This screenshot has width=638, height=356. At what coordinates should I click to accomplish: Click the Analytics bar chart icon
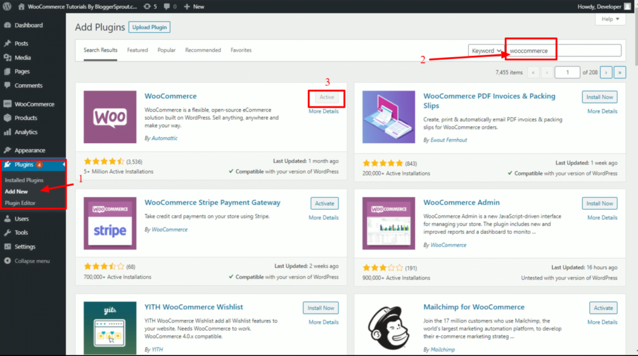pyautogui.click(x=7, y=132)
